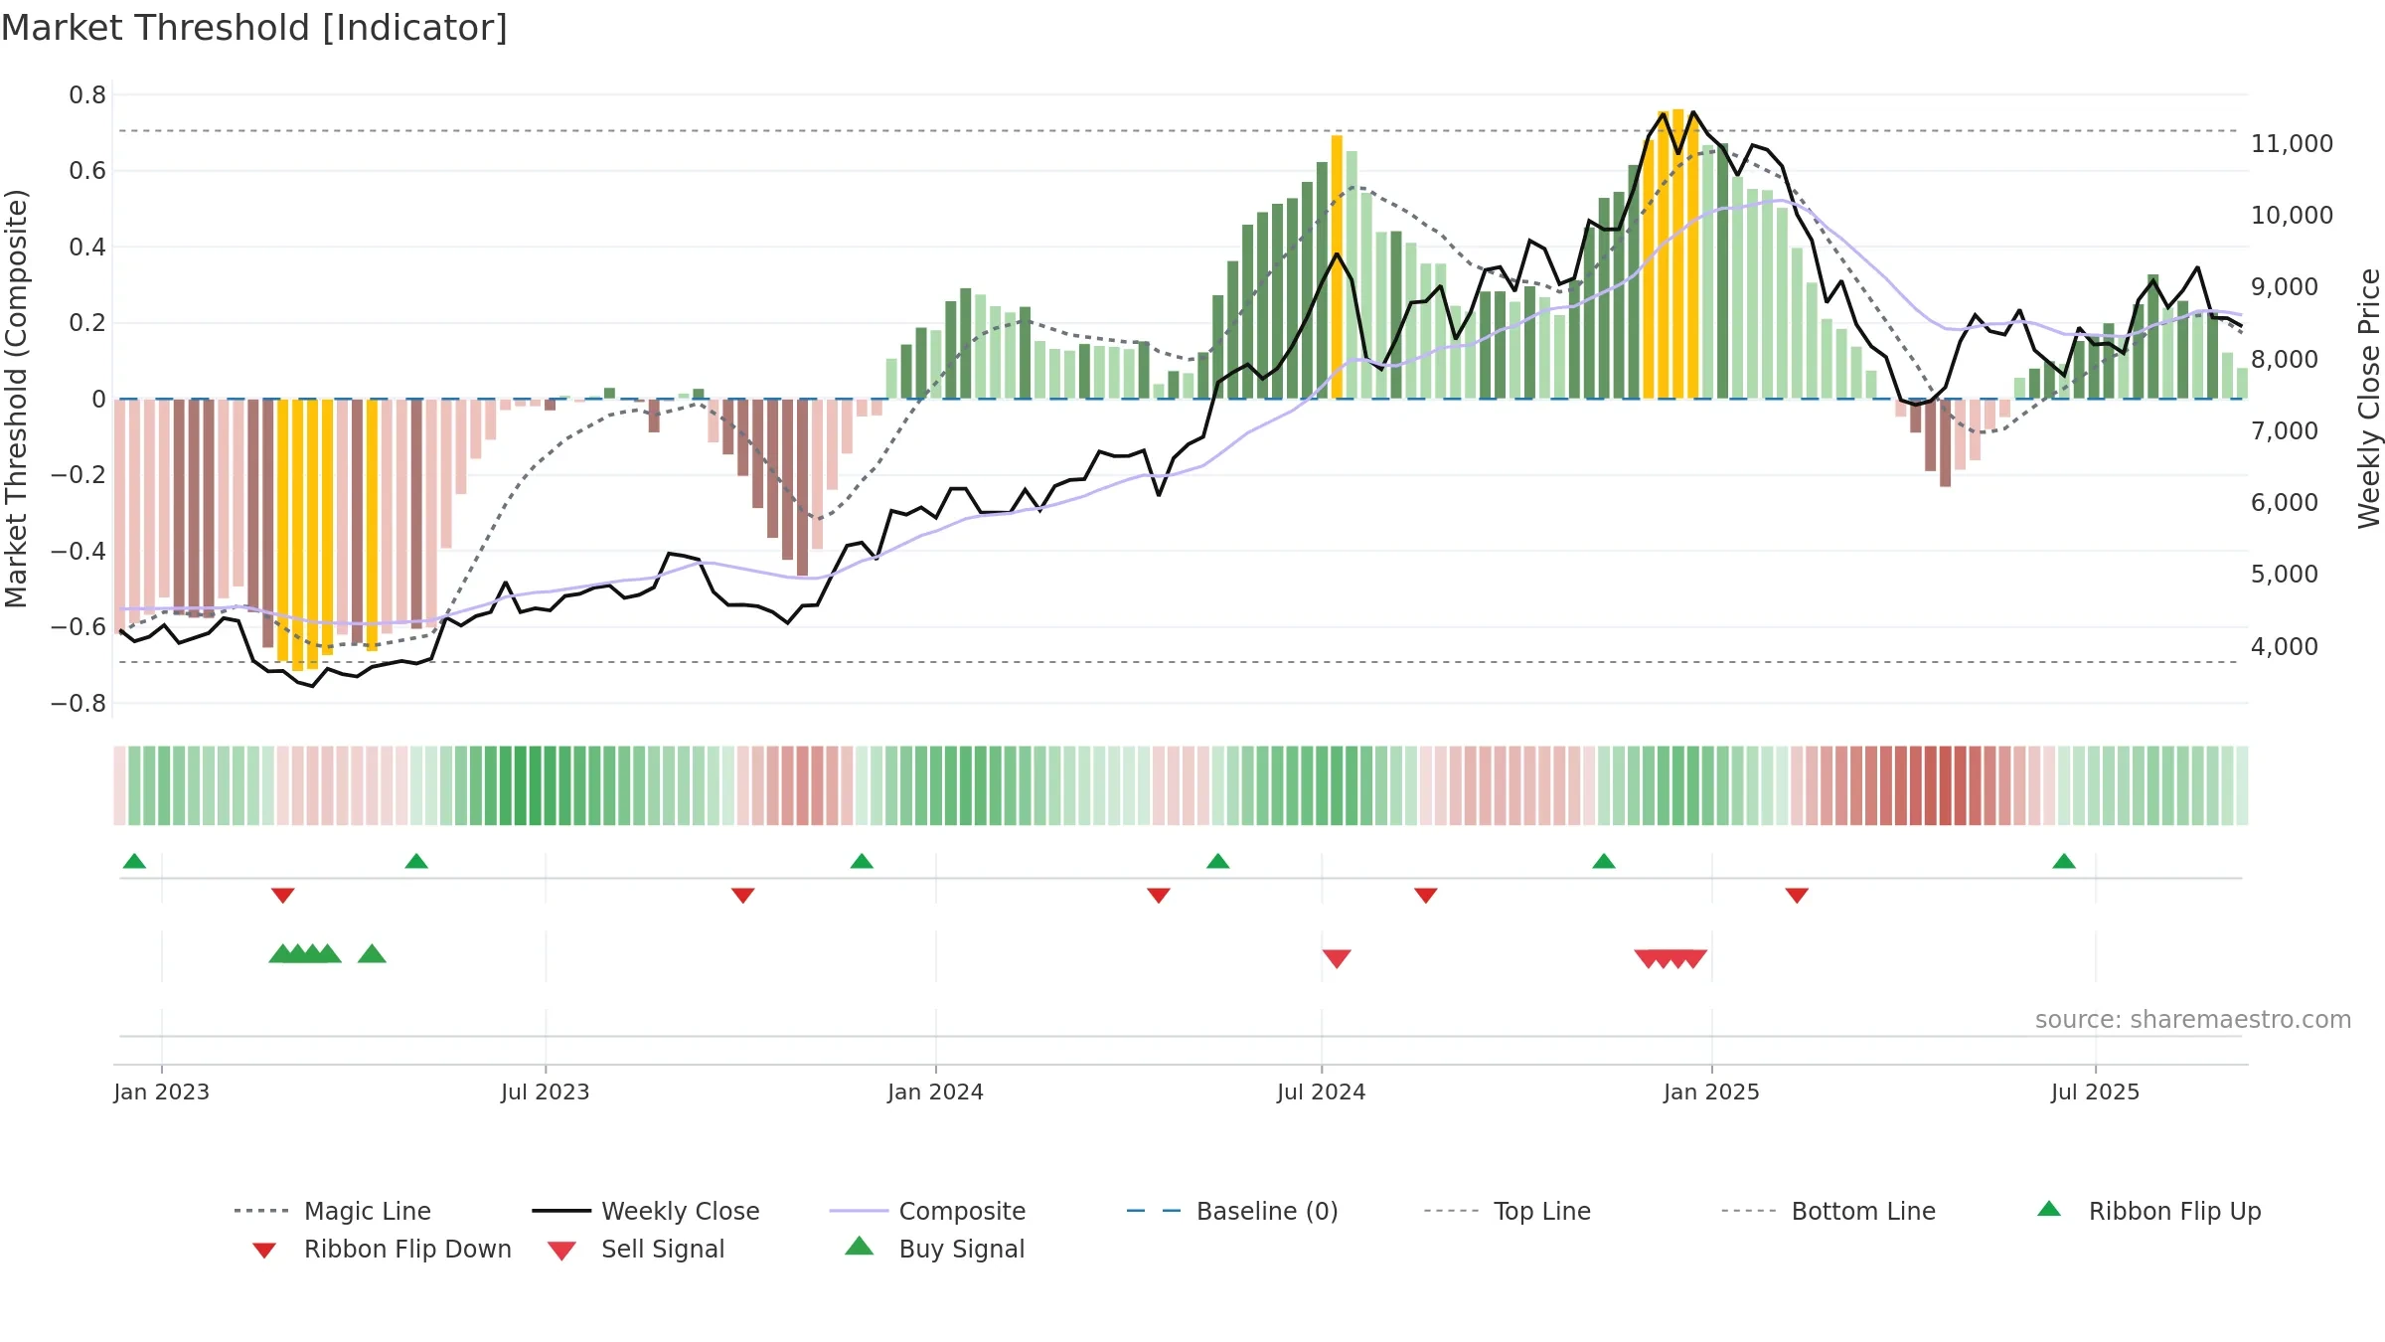Click the −0.8 tick on left axis
Screen dimensions: 2385x1342
coord(78,704)
